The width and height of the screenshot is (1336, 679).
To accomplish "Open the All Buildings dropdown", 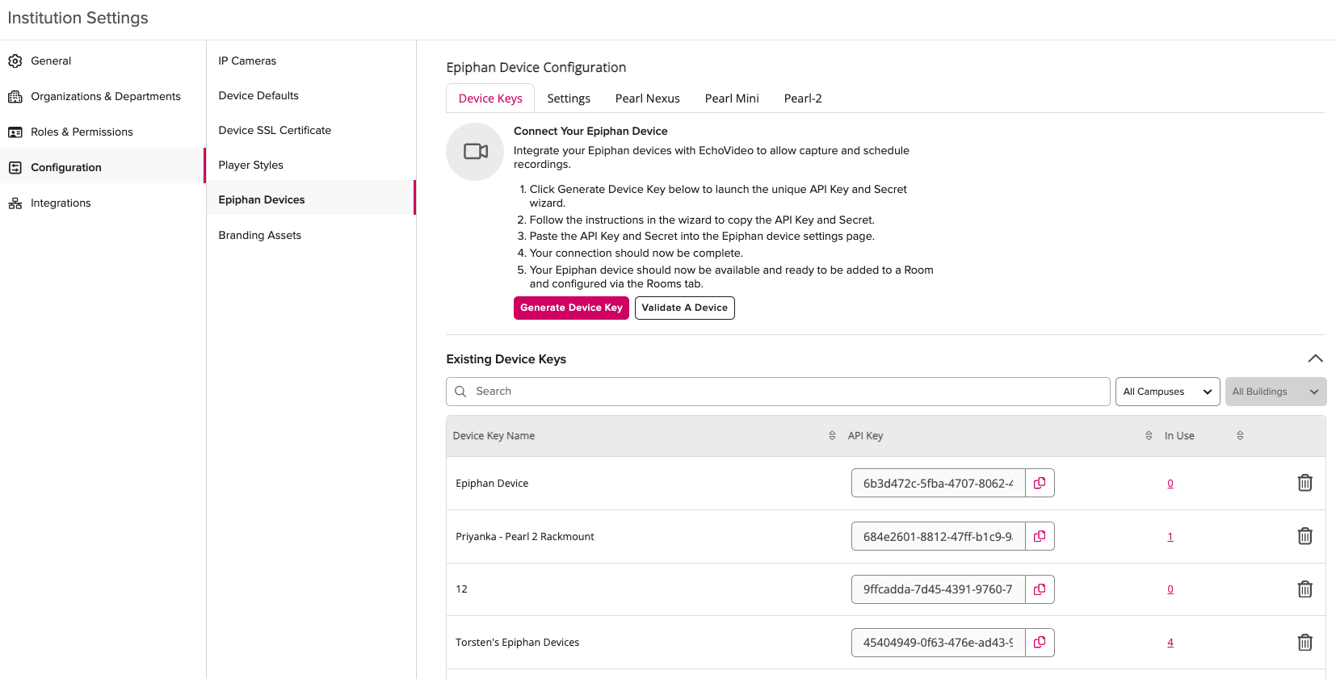I will pos(1275,392).
